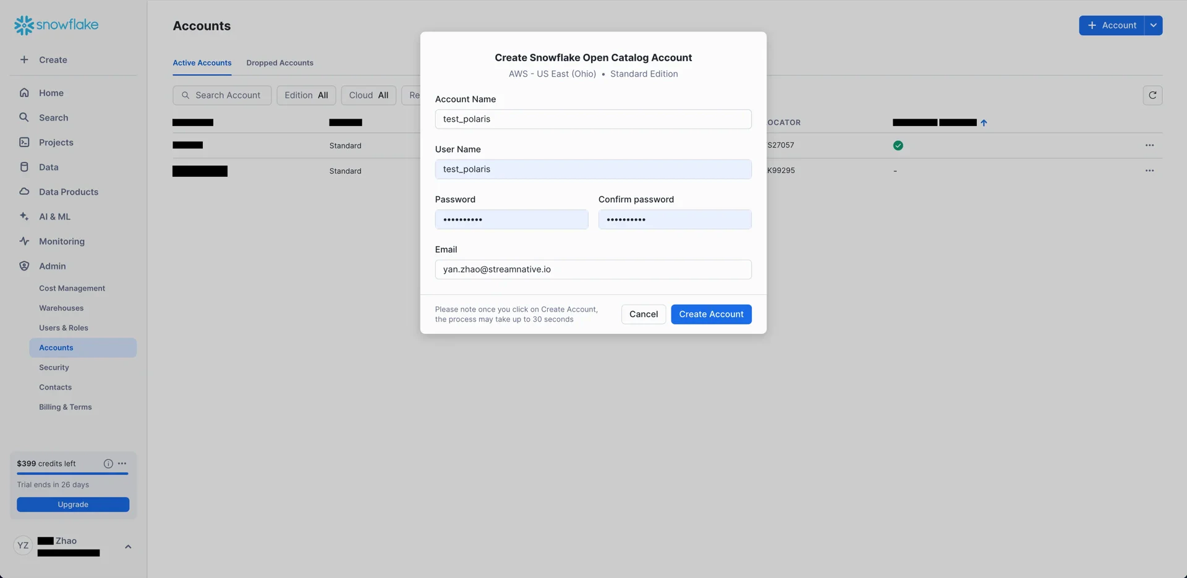Click the Snowflake logo
Viewport: 1187px width, 578px height.
click(56, 25)
